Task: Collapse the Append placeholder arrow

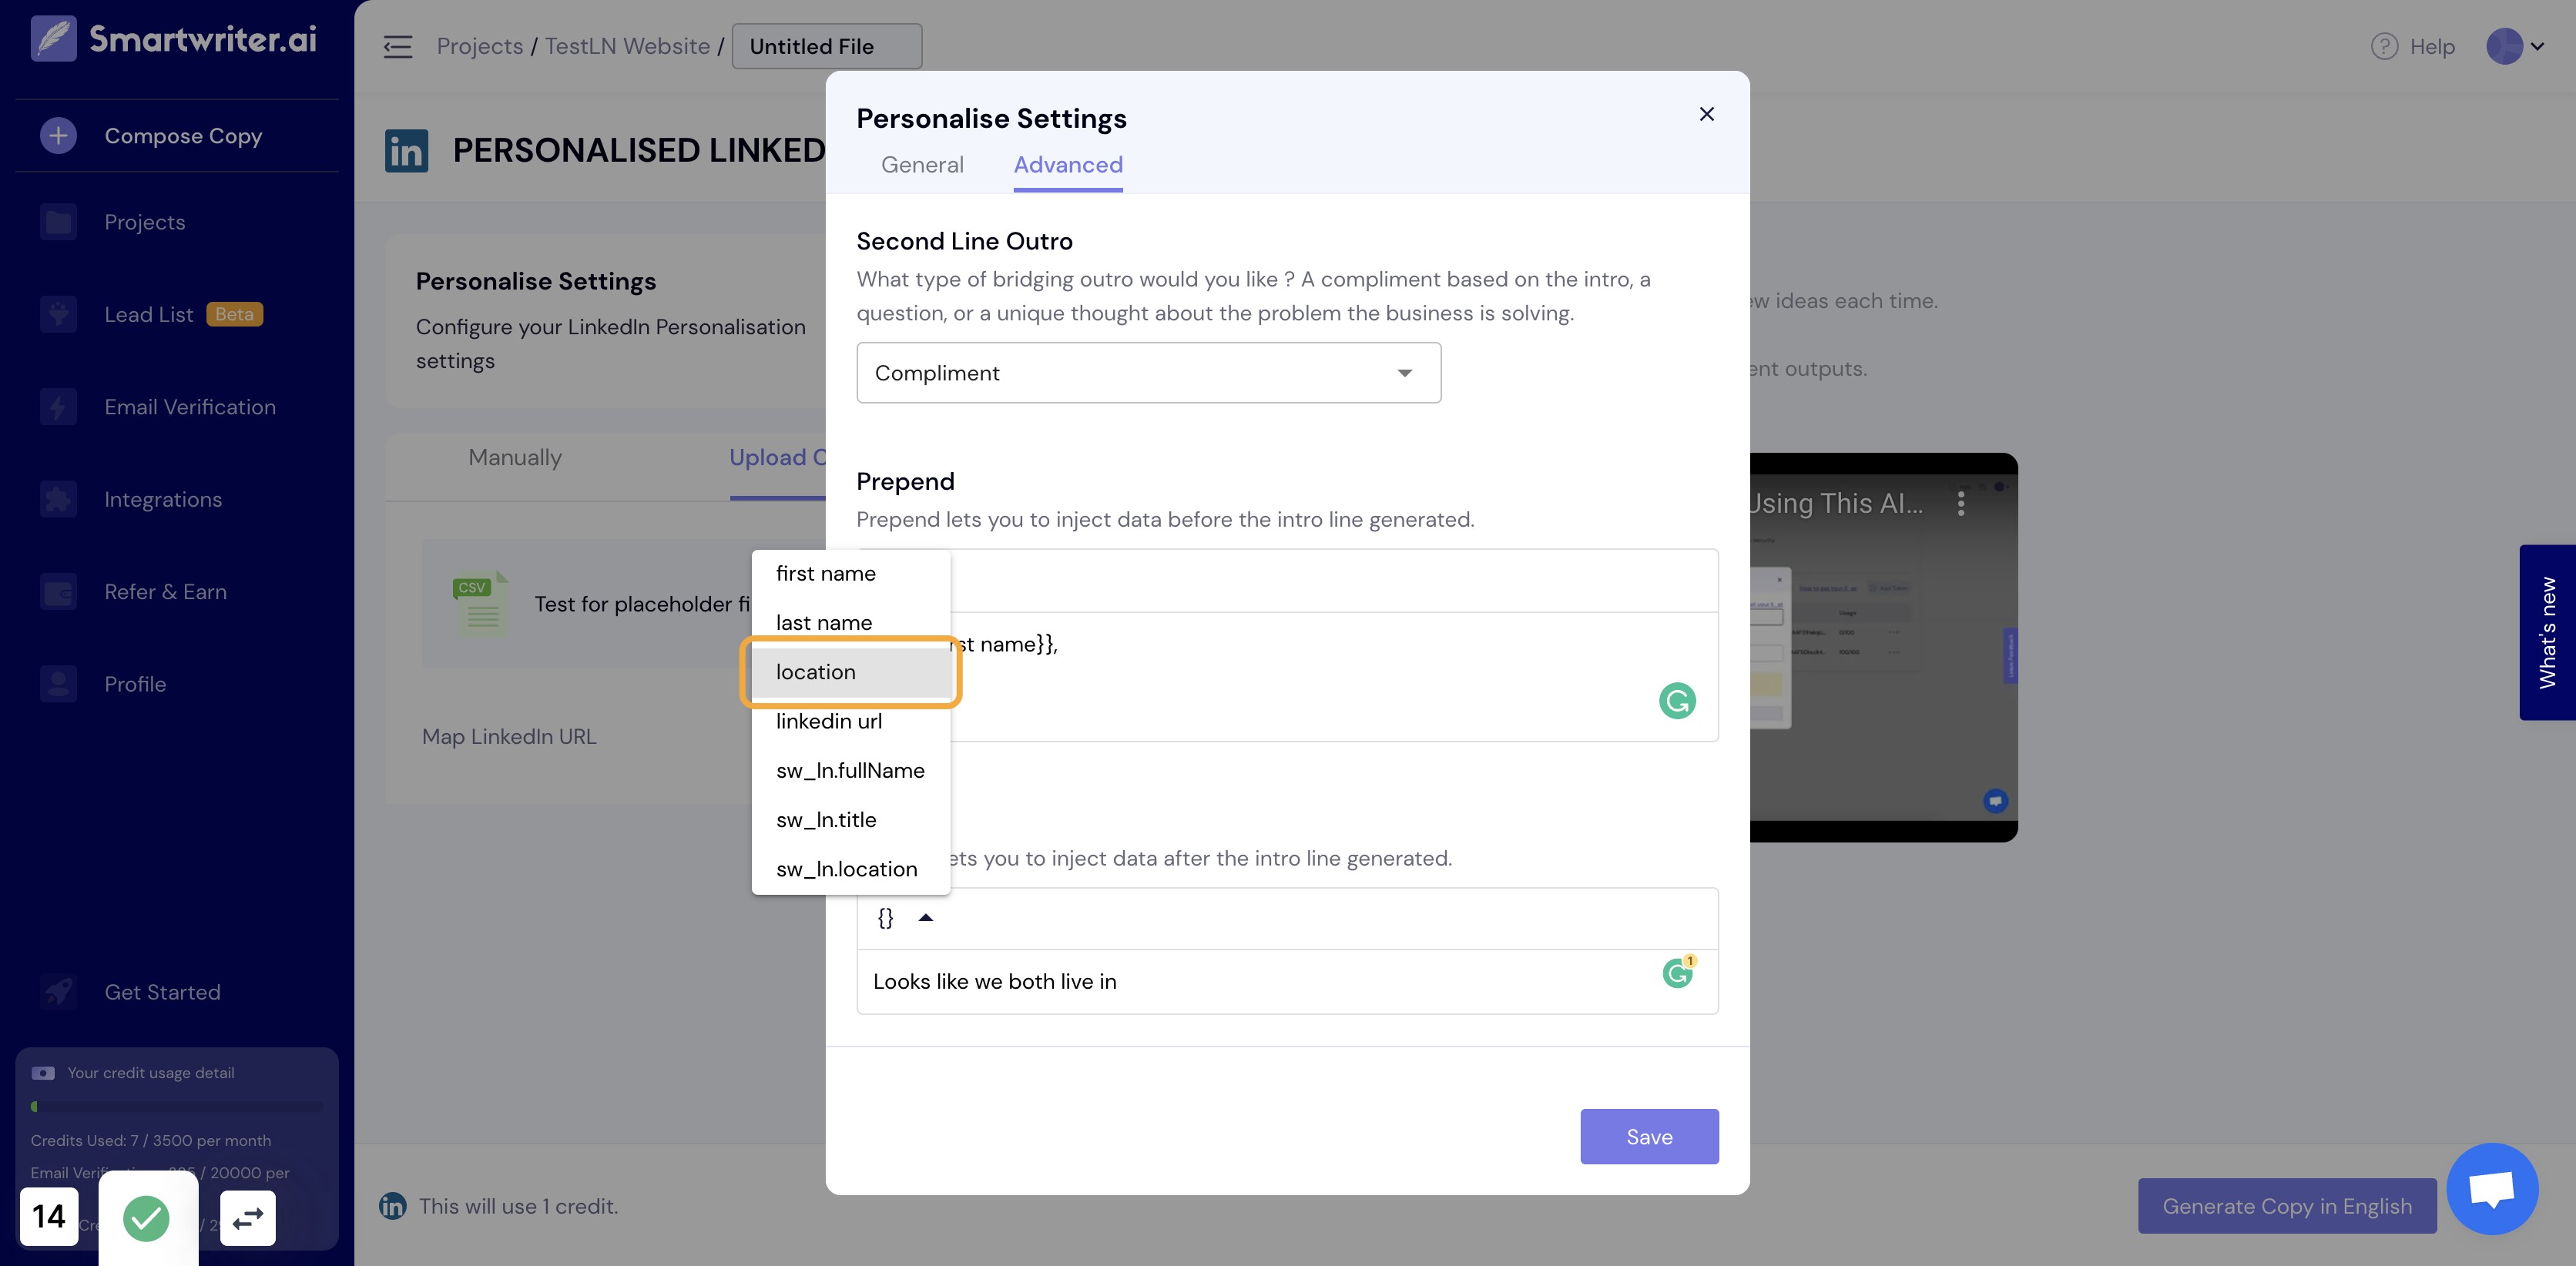Action: (926, 917)
